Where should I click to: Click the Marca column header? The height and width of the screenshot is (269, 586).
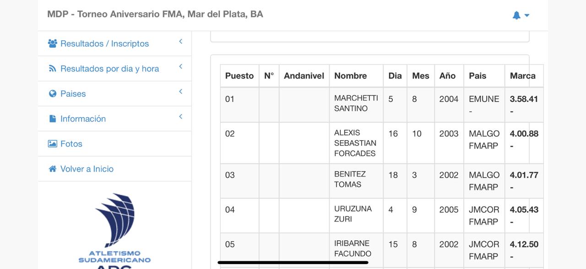coord(523,76)
